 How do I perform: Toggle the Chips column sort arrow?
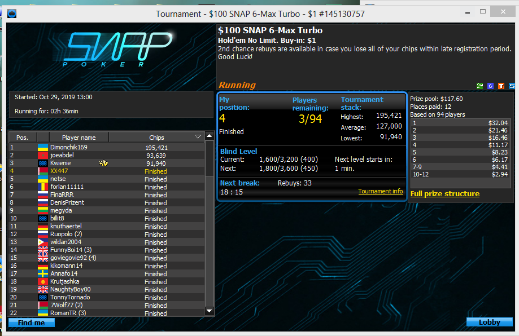[198, 137]
